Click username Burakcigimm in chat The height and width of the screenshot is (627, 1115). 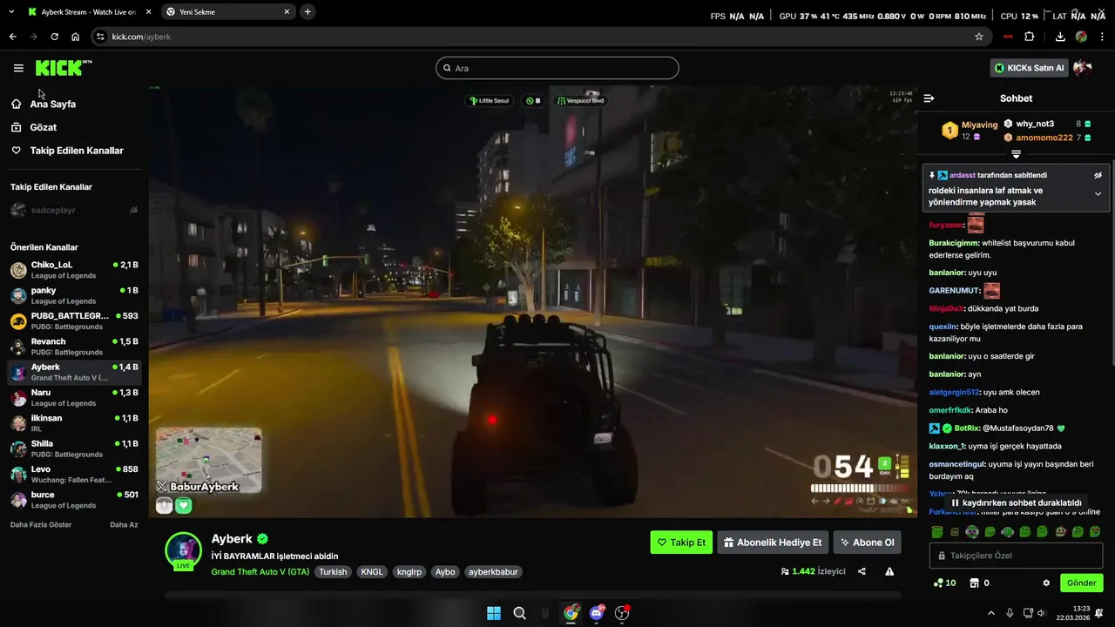954,243
